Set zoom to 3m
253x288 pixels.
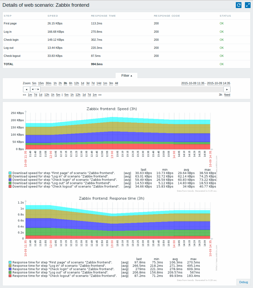[x=111, y=83]
